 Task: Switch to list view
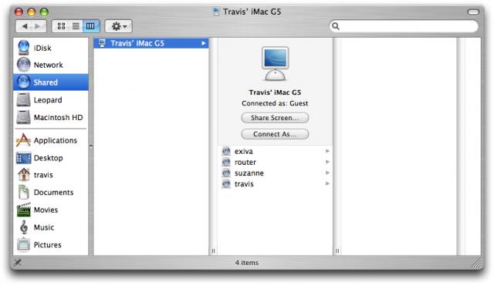(76, 26)
